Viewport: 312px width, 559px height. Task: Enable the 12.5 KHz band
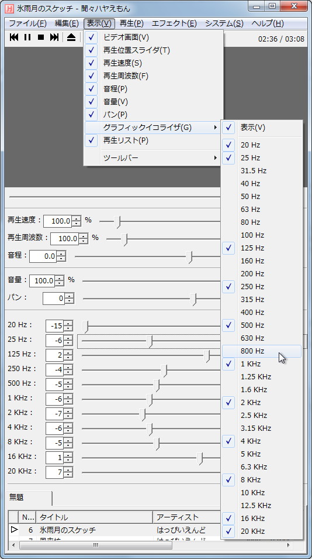tap(262, 506)
